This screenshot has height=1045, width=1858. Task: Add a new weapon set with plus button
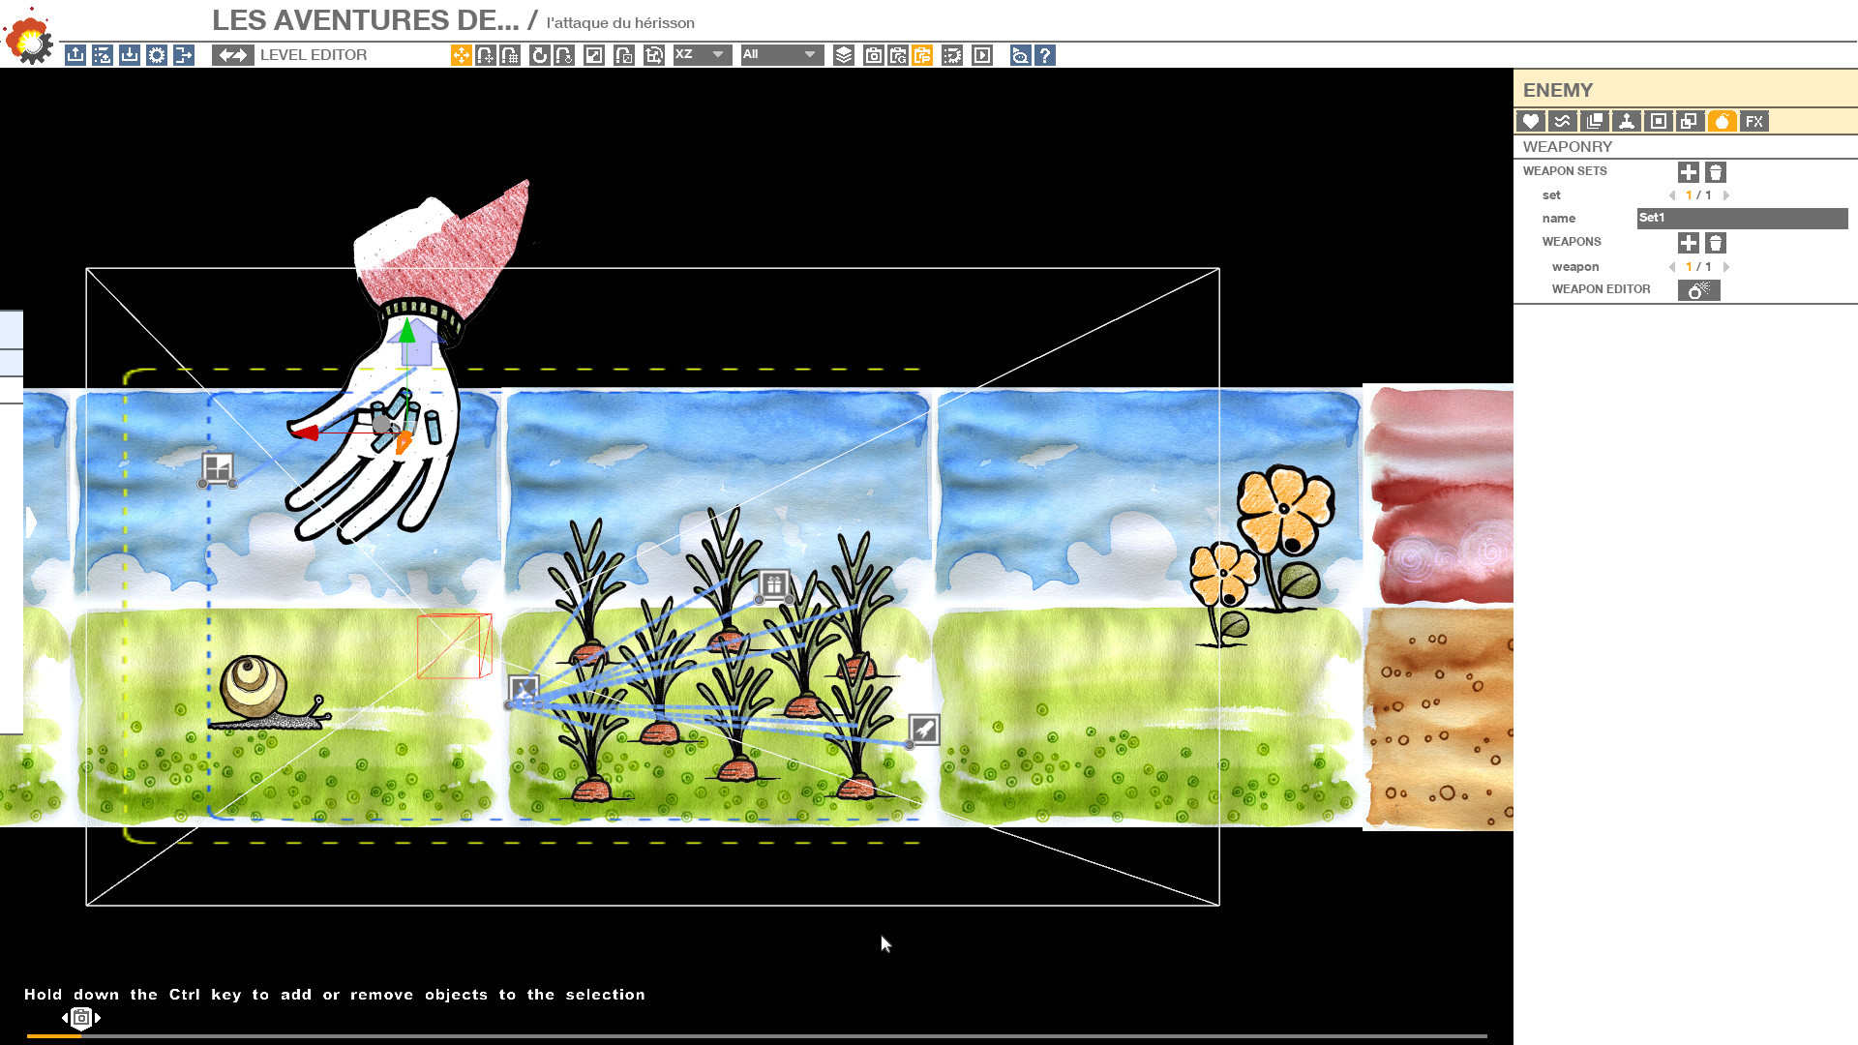tap(1689, 172)
